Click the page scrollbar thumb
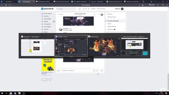Screen dimensions: 169x95 [x=168, y=82]
